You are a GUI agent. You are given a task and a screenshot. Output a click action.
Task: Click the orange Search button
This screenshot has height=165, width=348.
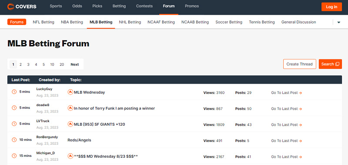coord(330,64)
